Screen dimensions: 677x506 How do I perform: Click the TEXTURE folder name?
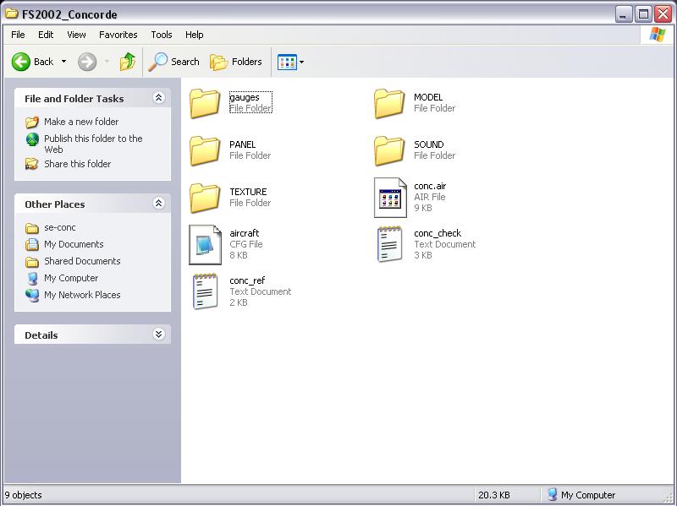tap(248, 192)
